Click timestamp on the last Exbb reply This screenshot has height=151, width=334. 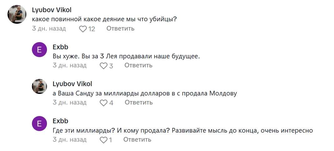coord(69,139)
